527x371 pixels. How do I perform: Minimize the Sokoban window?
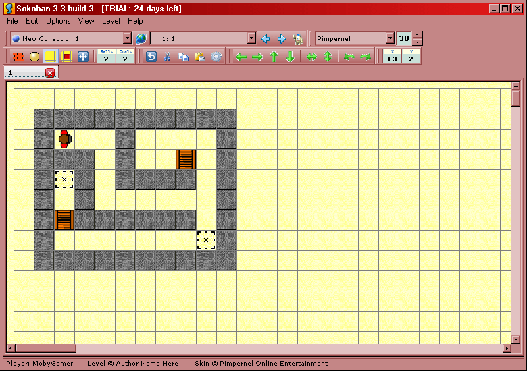pos(494,9)
